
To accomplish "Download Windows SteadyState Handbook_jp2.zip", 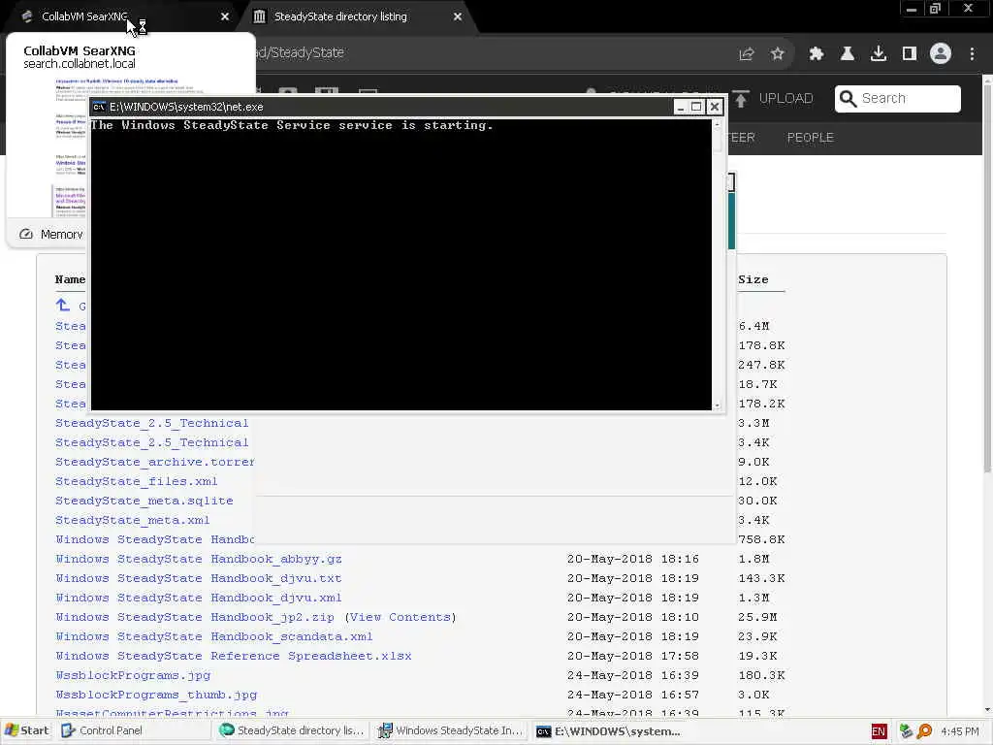I will tap(194, 617).
